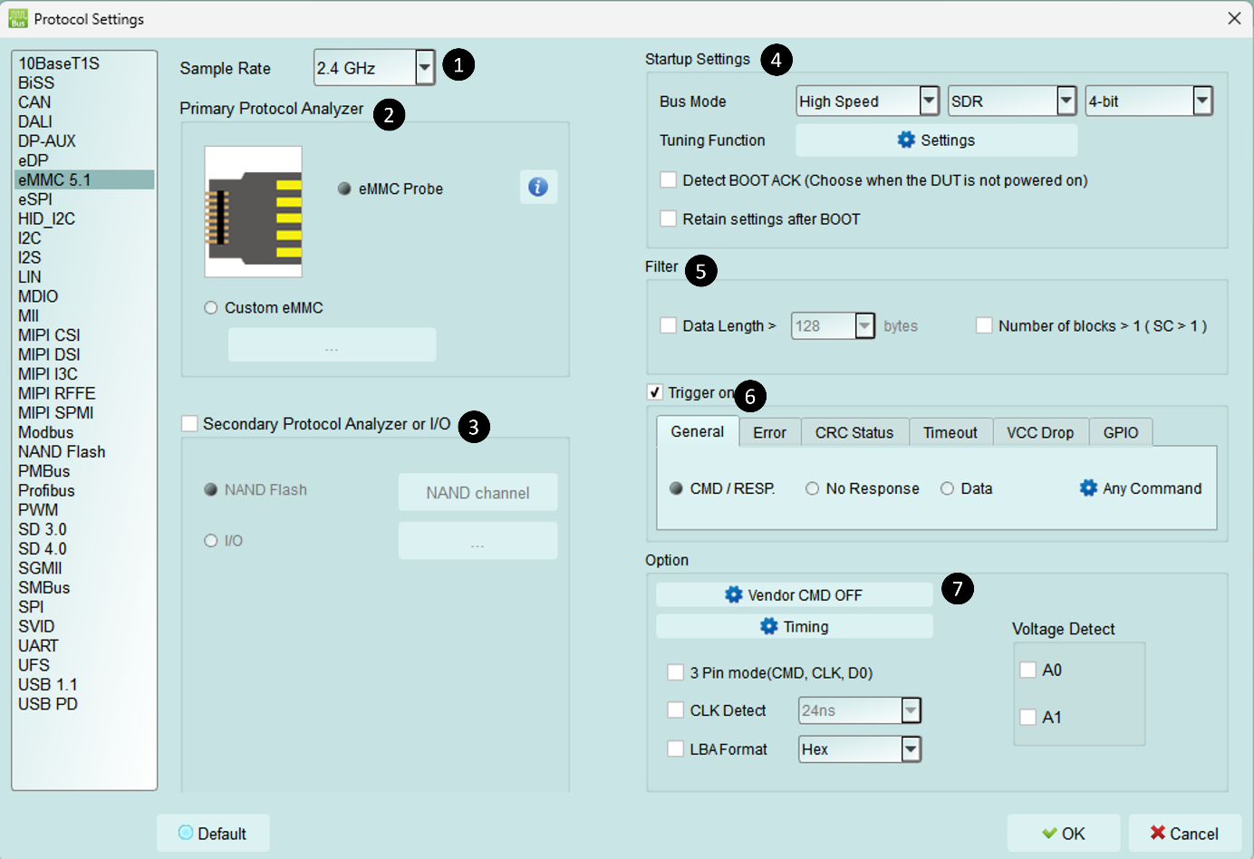Switch to the Timeout tab

tap(950, 432)
